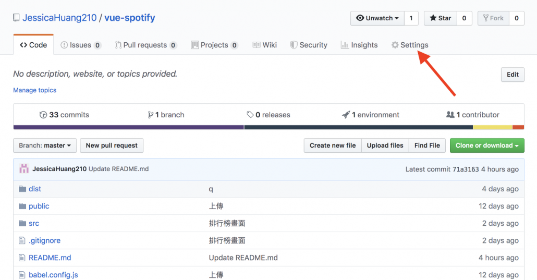Open the Wiki book icon tab
Screen dimensions: 537x280
tap(265, 45)
